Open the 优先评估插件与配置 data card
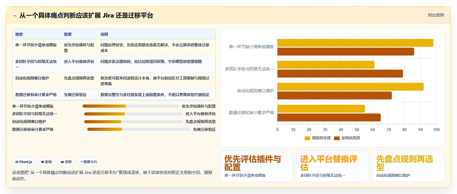The image size is (457, 194). click(256, 166)
